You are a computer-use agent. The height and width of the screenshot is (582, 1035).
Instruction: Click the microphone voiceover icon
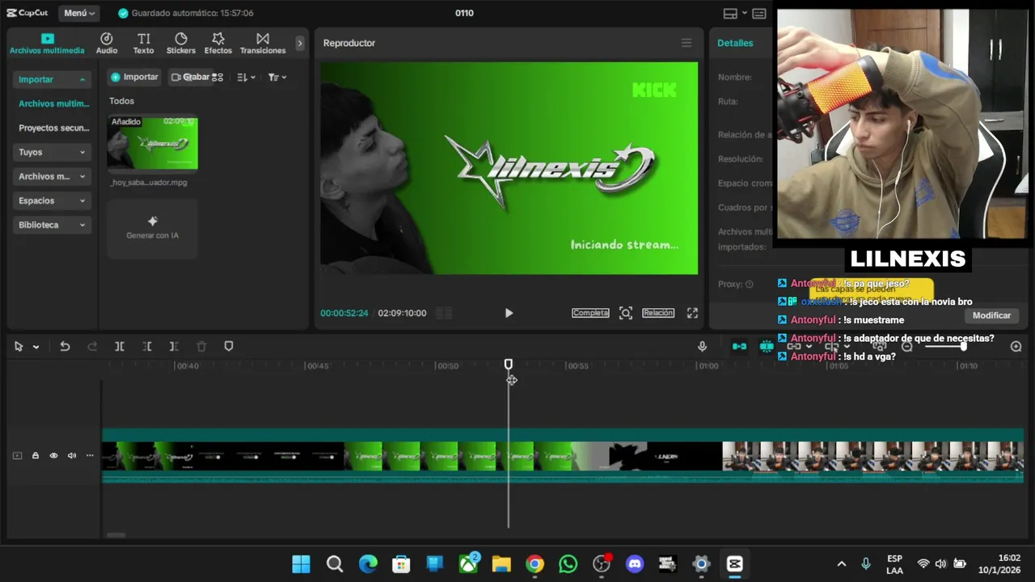pos(702,346)
